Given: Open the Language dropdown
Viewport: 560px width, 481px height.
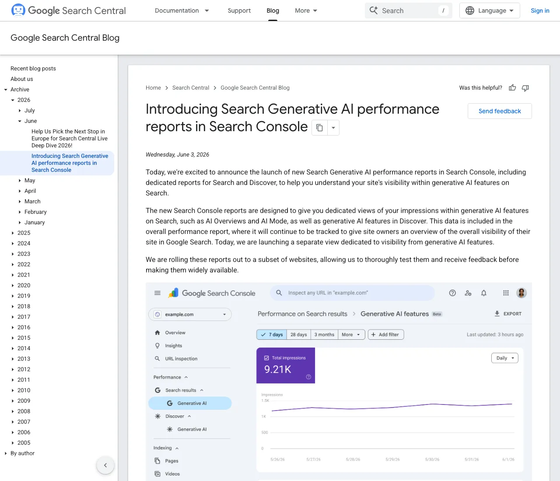Looking at the screenshot, I should pyautogui.click(x=490, y=10).
